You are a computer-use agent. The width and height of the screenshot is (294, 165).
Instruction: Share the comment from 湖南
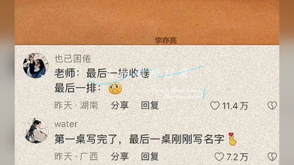pyautogui.click(x=120, y=106)
